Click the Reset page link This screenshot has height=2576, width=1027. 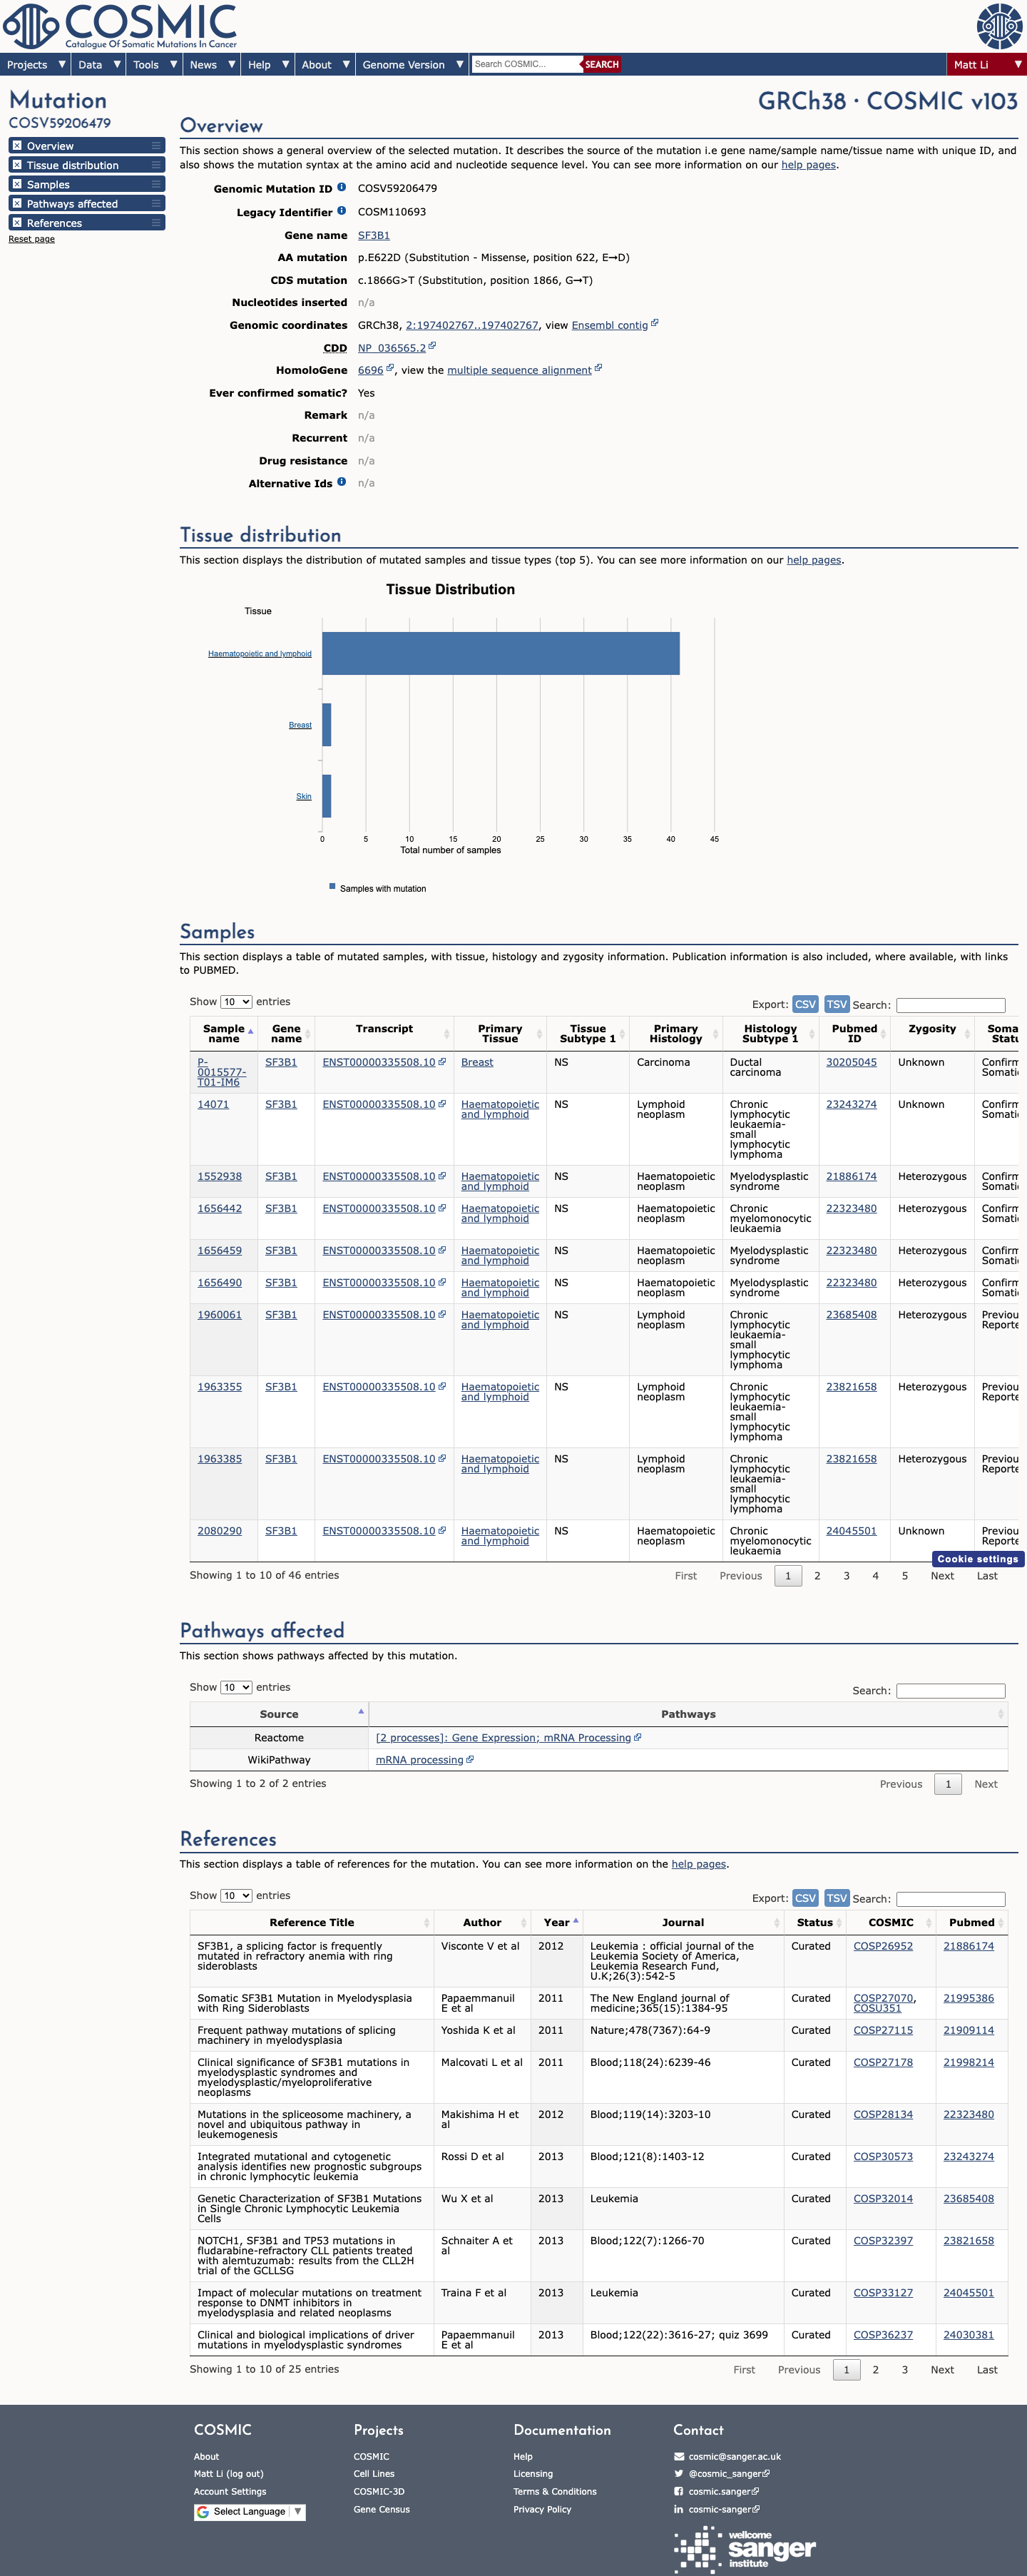click(32, 239)
